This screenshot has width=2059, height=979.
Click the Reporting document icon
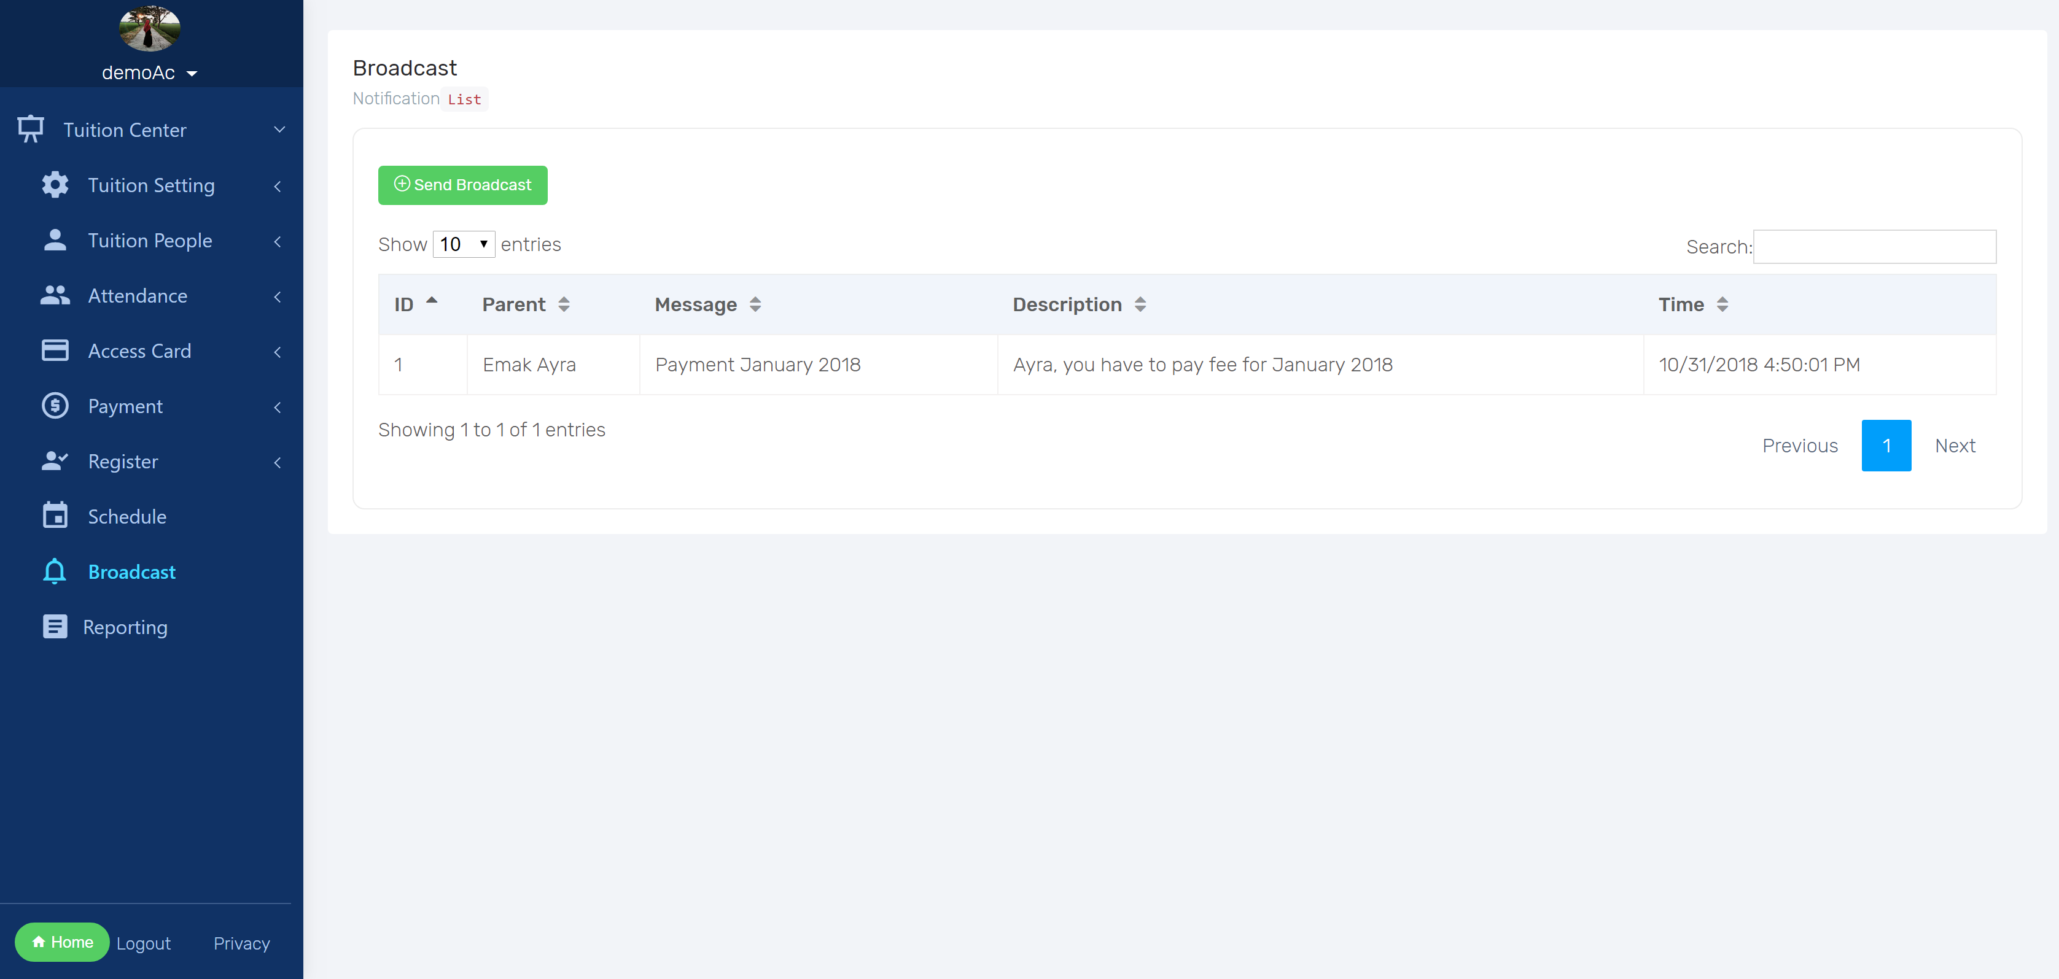[x=55, y=625]
